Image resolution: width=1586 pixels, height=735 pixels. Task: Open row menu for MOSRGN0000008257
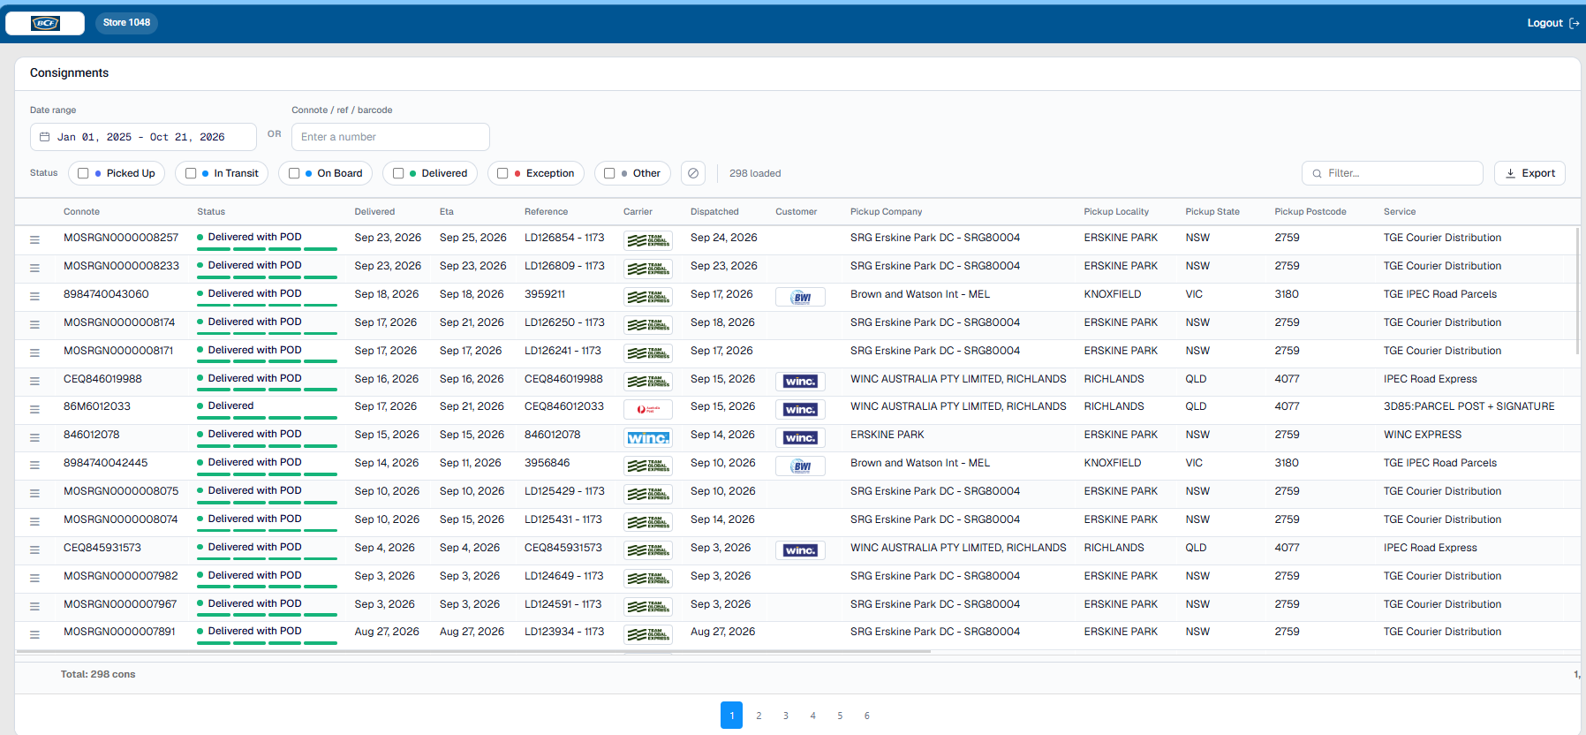pyautogui.click(x=34, y=239)
